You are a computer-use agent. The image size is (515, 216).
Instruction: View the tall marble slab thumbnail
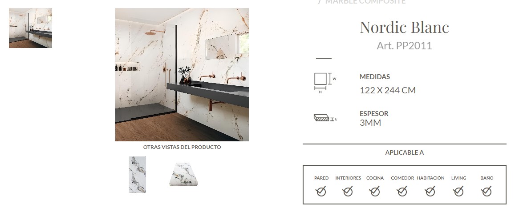tap(138, 174)
